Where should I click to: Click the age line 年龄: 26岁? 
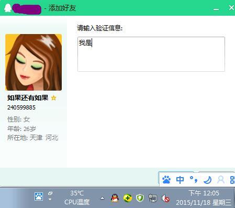[x=21, y=129]
